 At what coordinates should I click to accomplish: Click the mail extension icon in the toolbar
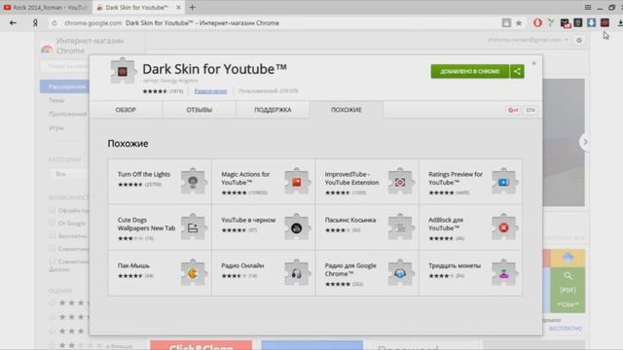[x=565, y=23]
